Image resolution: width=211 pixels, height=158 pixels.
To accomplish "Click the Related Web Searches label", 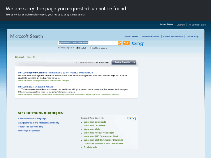I will (93, 118).
